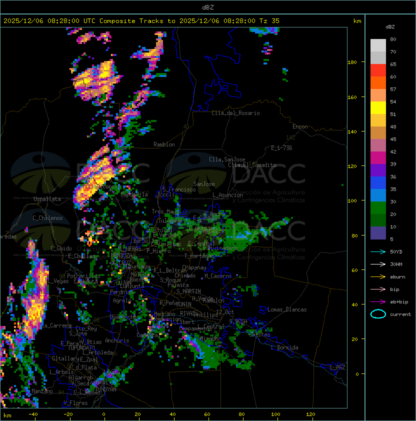Click the '50YD' legend label

point(396,252)
